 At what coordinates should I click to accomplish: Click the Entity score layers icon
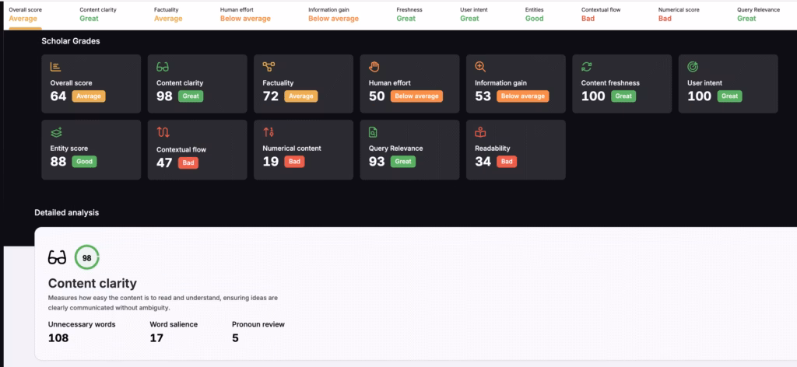pos(55,132)
